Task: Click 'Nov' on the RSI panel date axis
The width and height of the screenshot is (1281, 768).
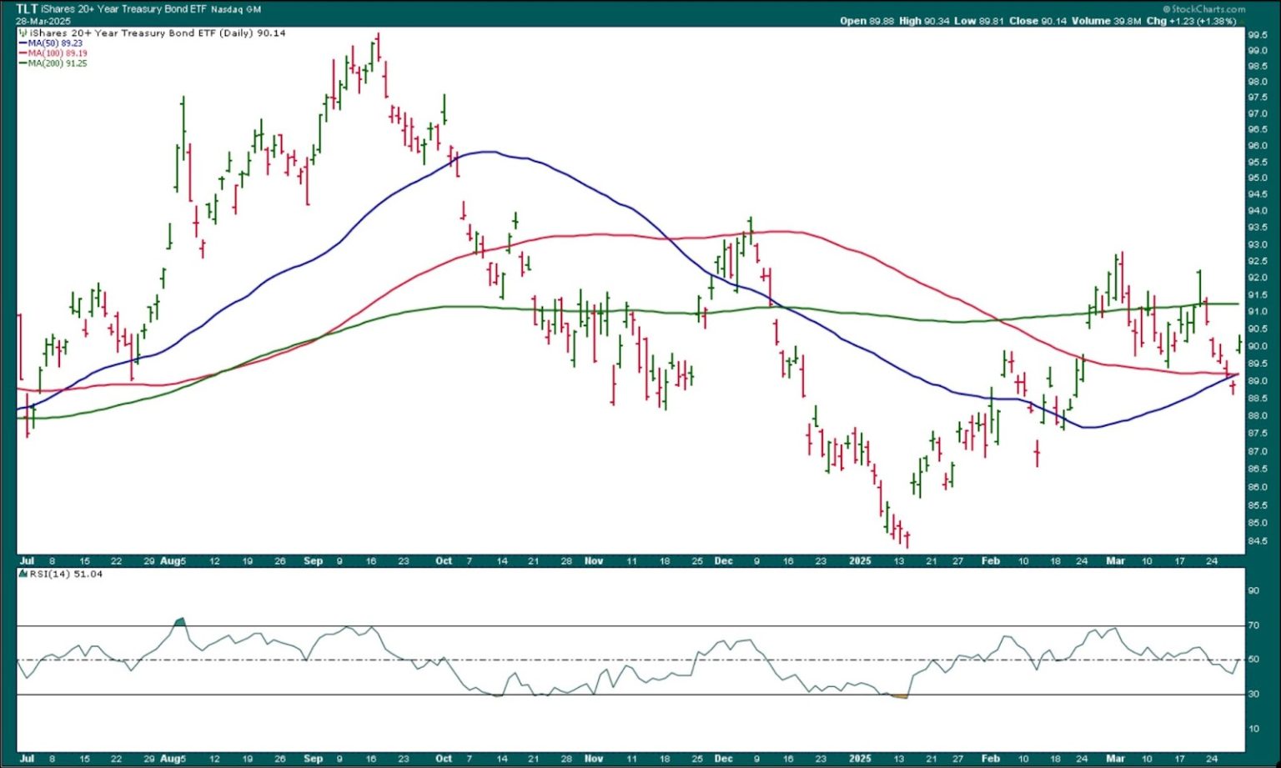Action: tap(594, 759)
